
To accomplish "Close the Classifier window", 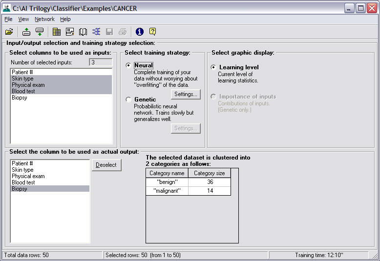I will pos(372,8).
